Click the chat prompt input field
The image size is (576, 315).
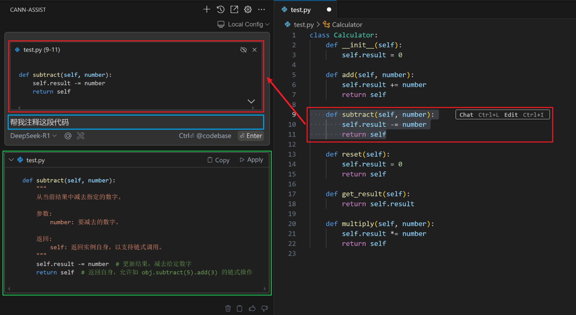pyautogui.click(x=136, y=122)
